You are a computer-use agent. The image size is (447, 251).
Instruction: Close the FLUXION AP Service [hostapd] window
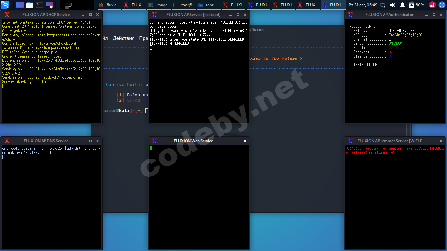(x=245, y=15)
